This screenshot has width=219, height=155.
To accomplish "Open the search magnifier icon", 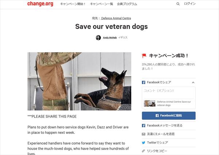I will pyautogui.click(x=178, y=4).
